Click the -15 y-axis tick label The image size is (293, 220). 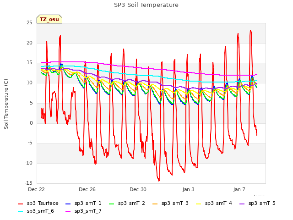pos(28,183)
